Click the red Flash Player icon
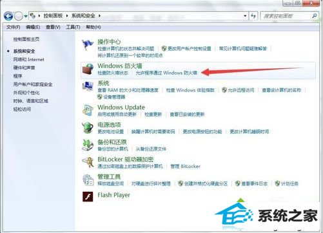Viewport: 323px width, 233px height. click(x=88, y=196)
